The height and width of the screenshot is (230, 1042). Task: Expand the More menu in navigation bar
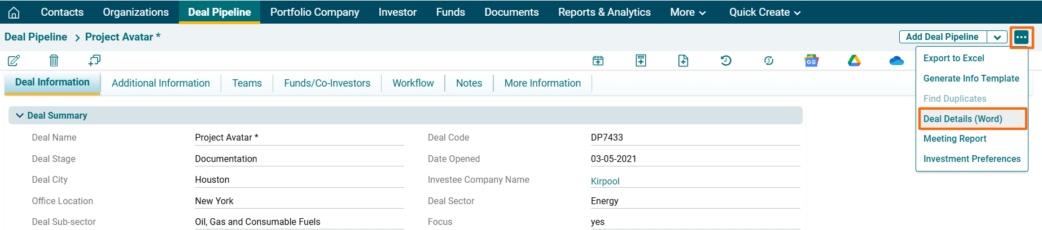tap(688, 12)
